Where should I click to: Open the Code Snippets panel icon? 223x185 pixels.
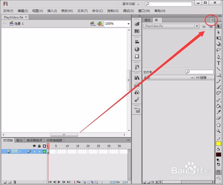[x=137, y=85]
